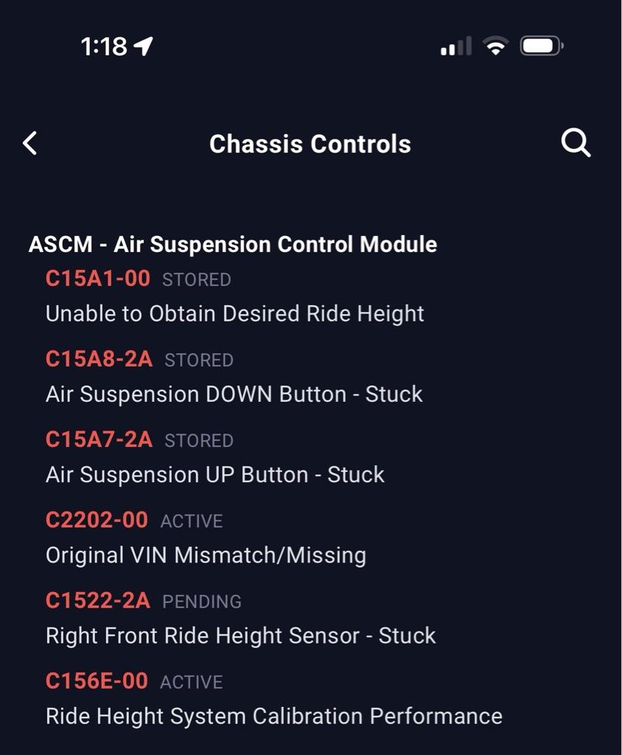
Task: Open fault code C15A8-2A
Action: pyautogui.click(x=99, y=359)
